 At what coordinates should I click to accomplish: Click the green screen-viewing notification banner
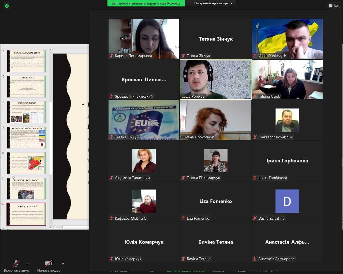click(146, 3)
